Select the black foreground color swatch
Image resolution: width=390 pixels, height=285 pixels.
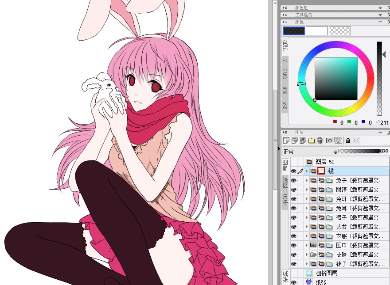click(294, 31)
